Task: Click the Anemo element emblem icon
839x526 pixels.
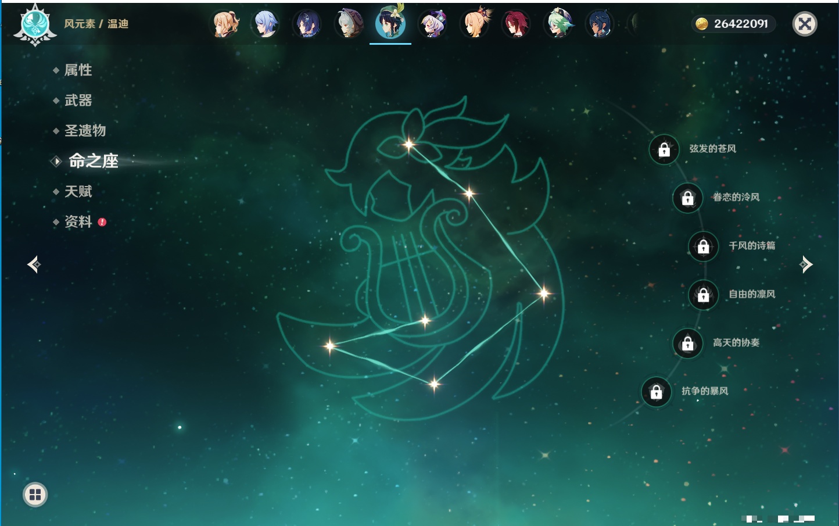Action: click(x=35, y=24)
